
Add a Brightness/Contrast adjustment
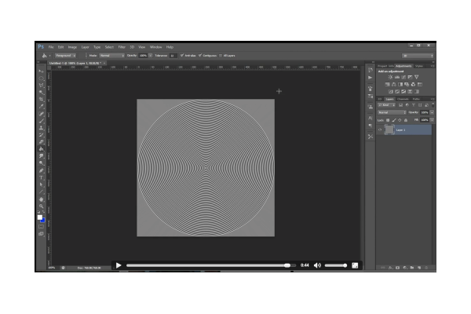point(390,77)
